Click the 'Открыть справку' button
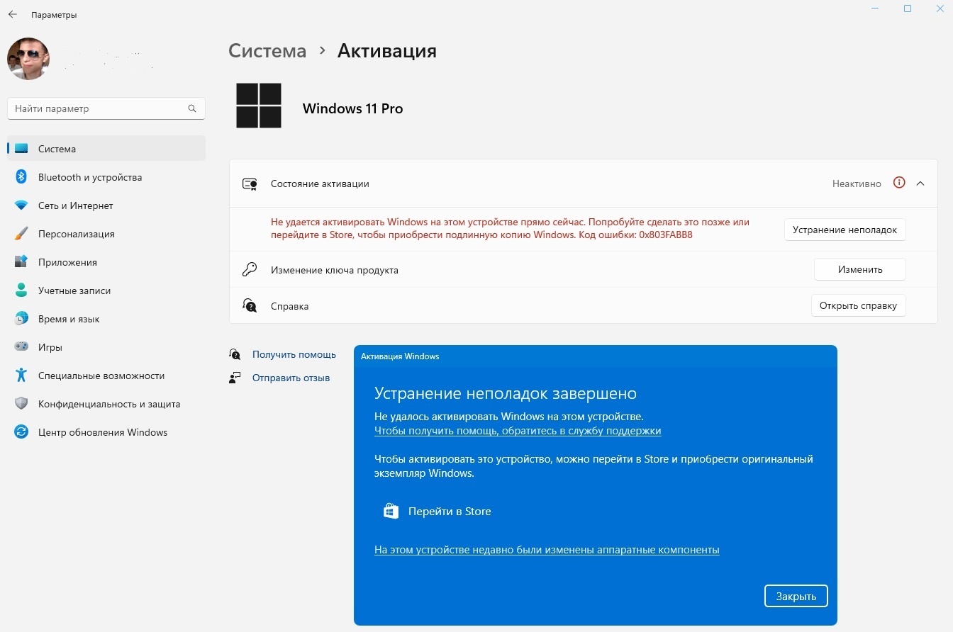The image size is (953, 632). [x=858, y=305]
